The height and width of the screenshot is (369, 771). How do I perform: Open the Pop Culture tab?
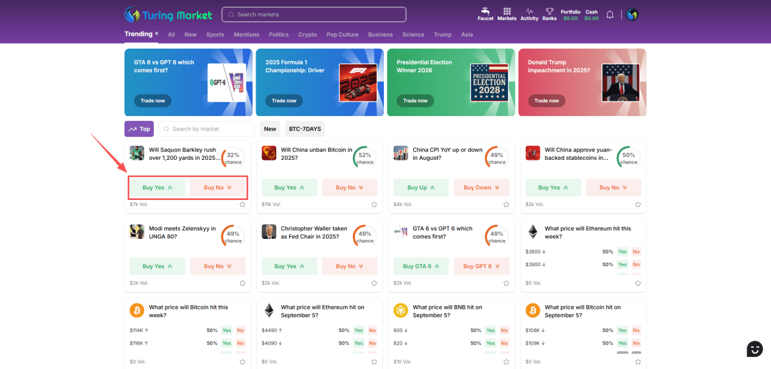342,35
